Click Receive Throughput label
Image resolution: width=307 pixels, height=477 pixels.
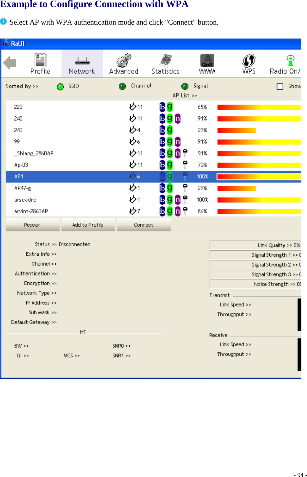pyautogui.click(x=234, y=354)
